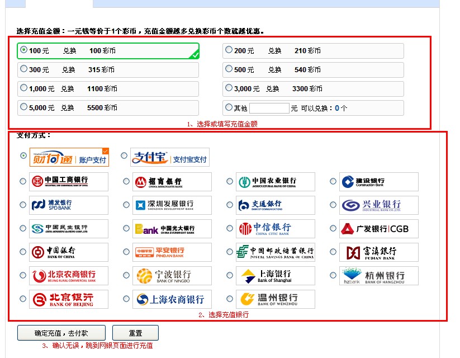This screenshot has height=358, width=460.
Task: Choose the 300 元 amount radio button
Action: coord(24,69)
